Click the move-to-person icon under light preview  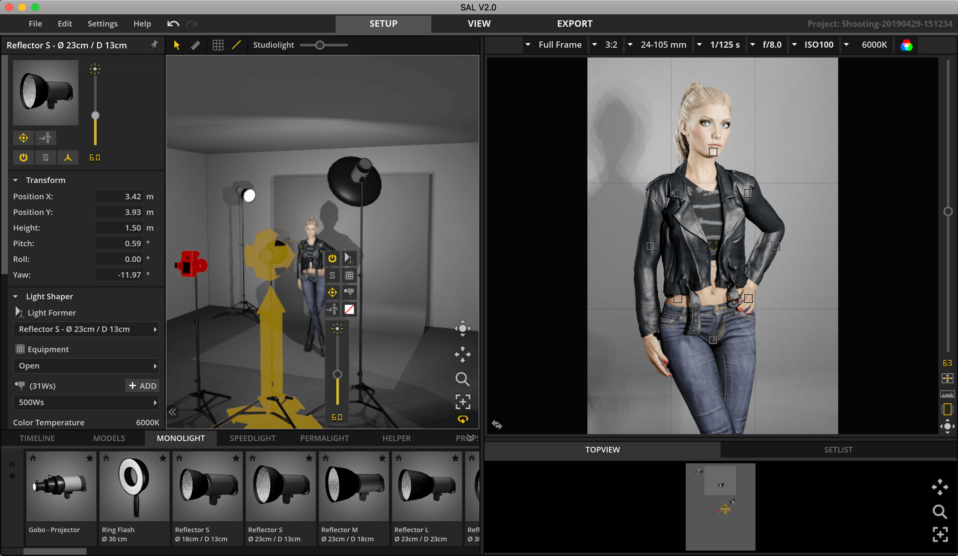point(45,138)
